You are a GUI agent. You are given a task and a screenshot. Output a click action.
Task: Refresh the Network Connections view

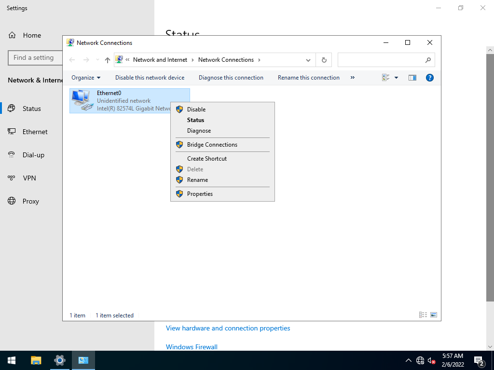click(x=324, y=60)
